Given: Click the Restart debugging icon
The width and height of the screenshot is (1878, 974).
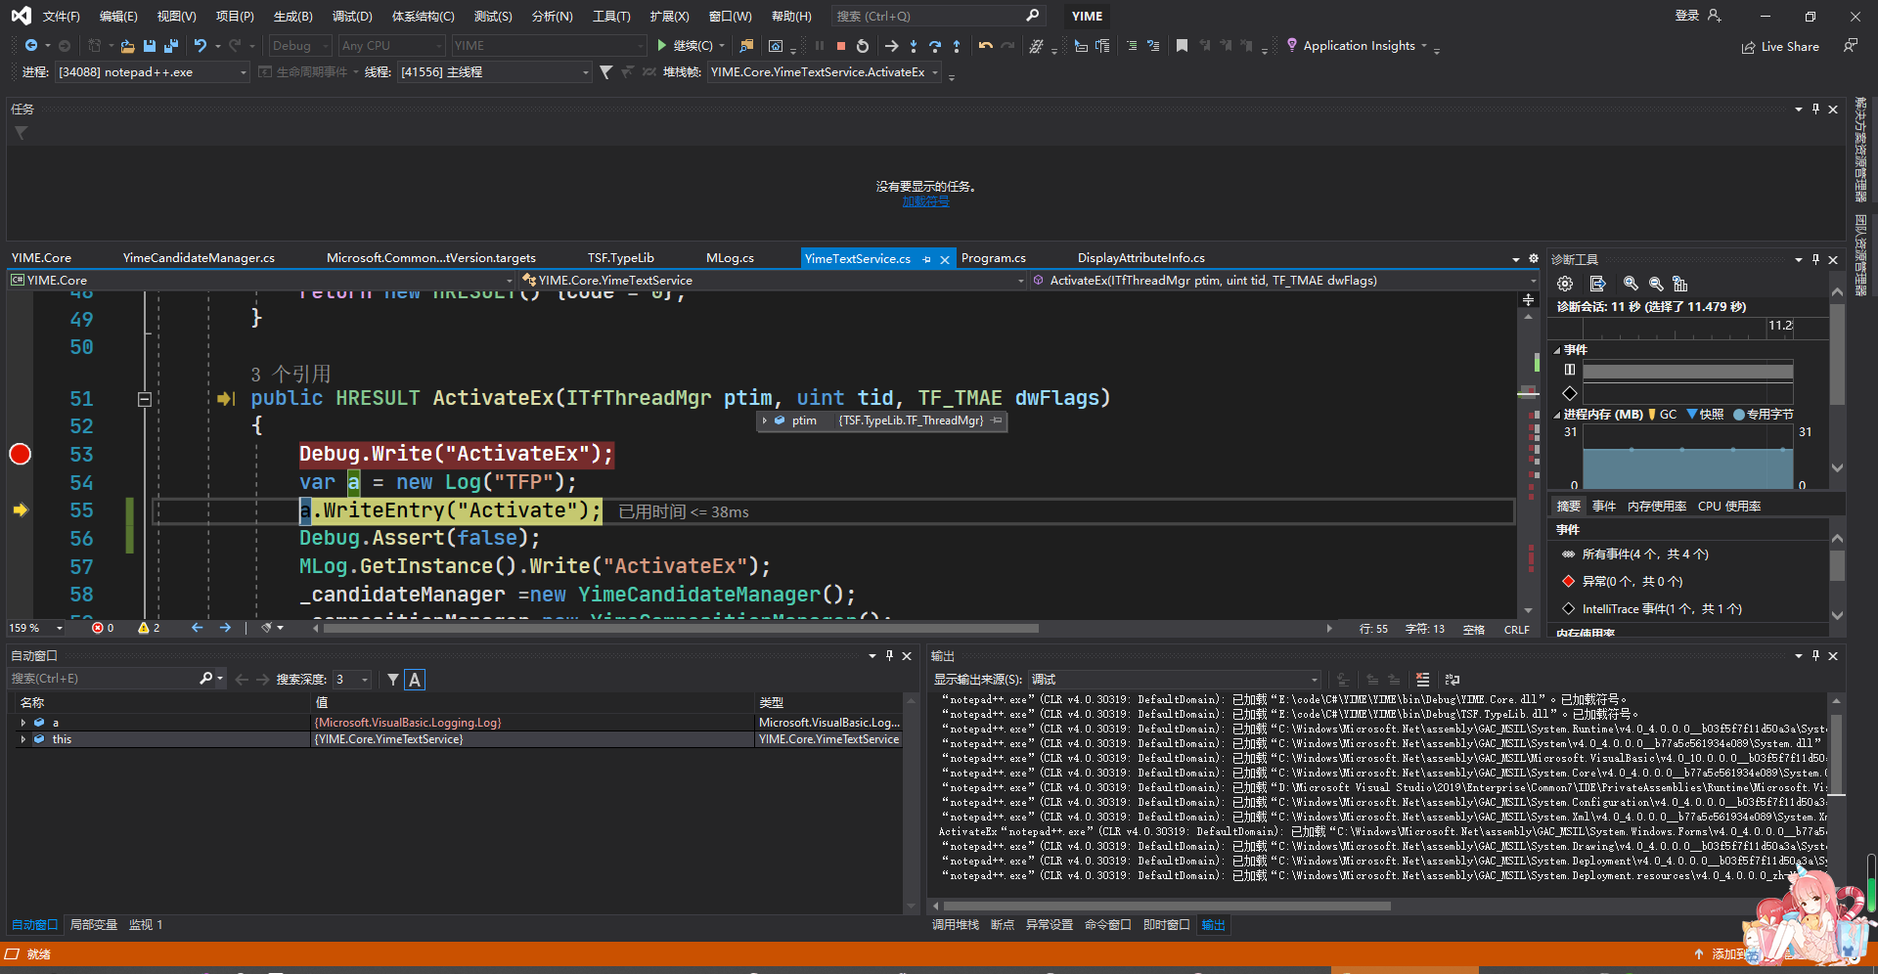Looking at the screenshot, I should click(862, 46).
